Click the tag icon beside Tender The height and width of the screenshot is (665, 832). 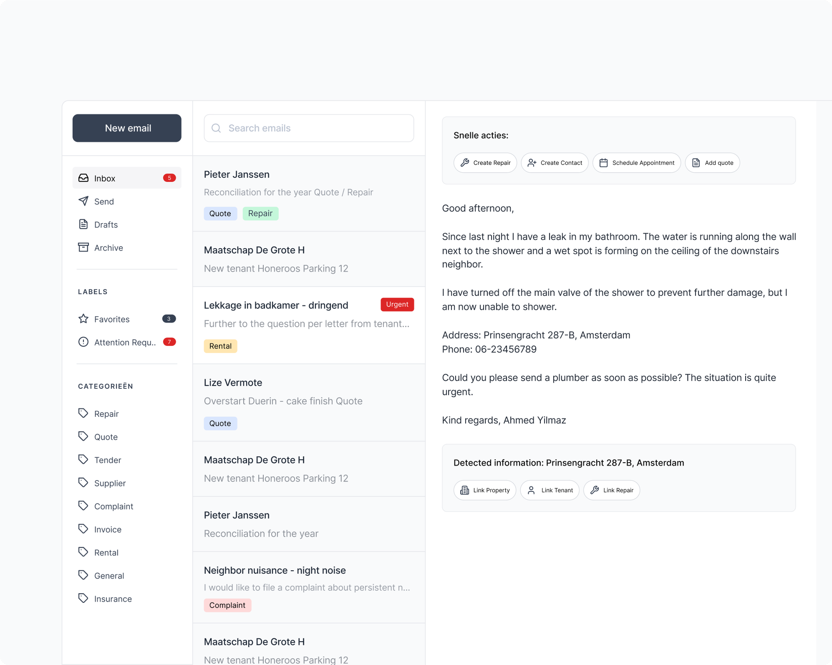coord(83,460)
